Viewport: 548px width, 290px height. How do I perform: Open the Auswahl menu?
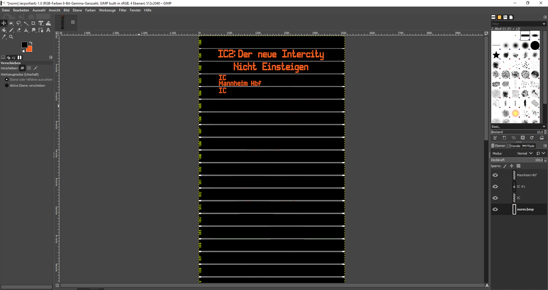[x=39, y=10]
